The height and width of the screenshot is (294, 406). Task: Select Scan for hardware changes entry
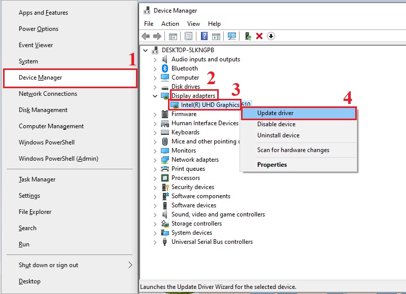(x=299, y=150)
